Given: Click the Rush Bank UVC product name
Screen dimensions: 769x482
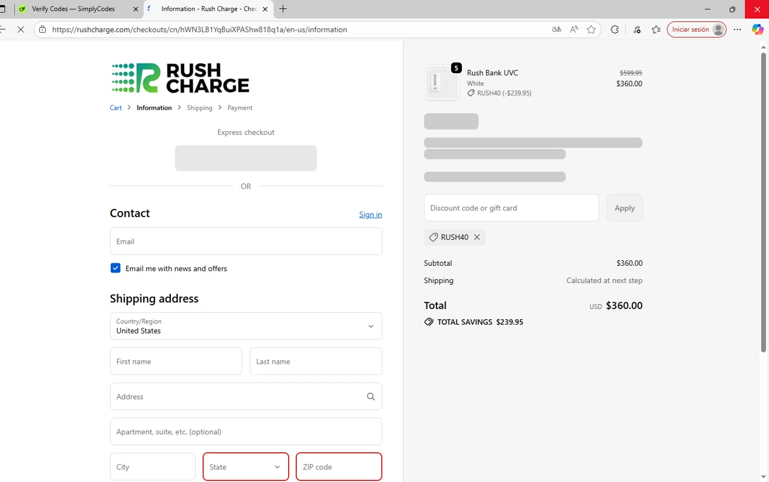Looking at the screenshot, I should 493,73.
